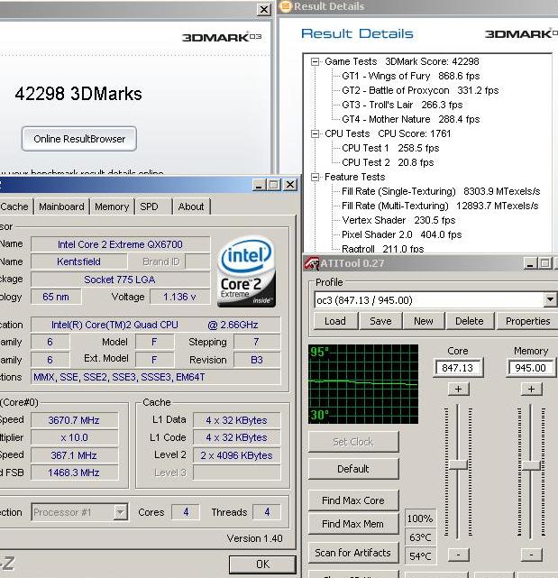Select the Pixel Shader 2.0 result row
The image size is (558, 578).
(401, 234)
